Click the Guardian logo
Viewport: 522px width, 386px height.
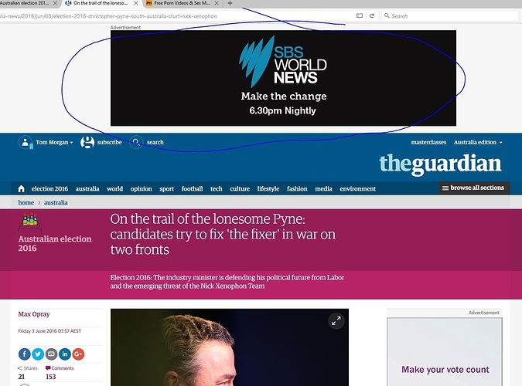(440, 164)
